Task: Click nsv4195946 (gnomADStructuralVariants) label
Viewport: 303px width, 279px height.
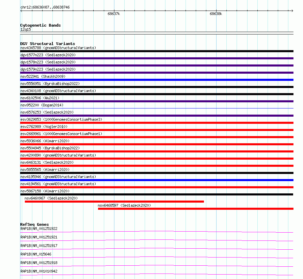Action: tap(58, 177)
